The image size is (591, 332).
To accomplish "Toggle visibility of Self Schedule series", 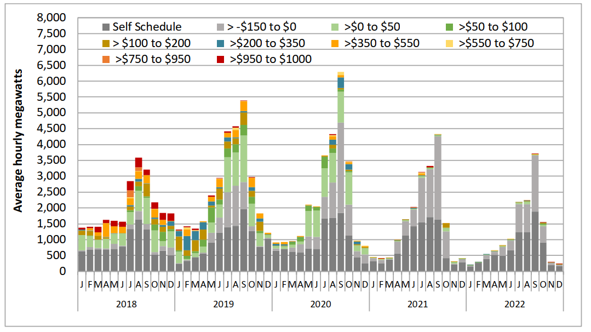I will pos(106,26).
